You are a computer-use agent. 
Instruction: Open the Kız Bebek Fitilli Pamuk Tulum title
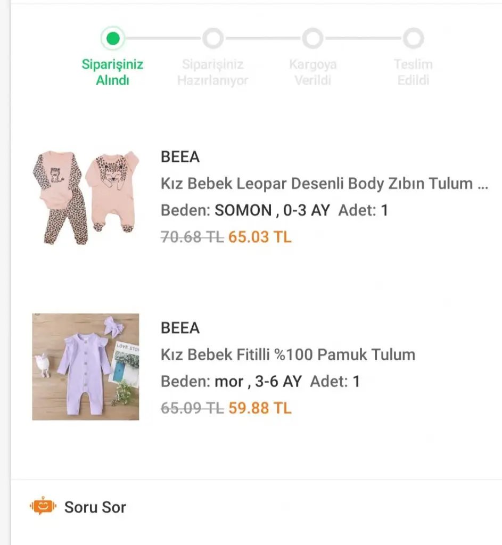coord(287,354)
